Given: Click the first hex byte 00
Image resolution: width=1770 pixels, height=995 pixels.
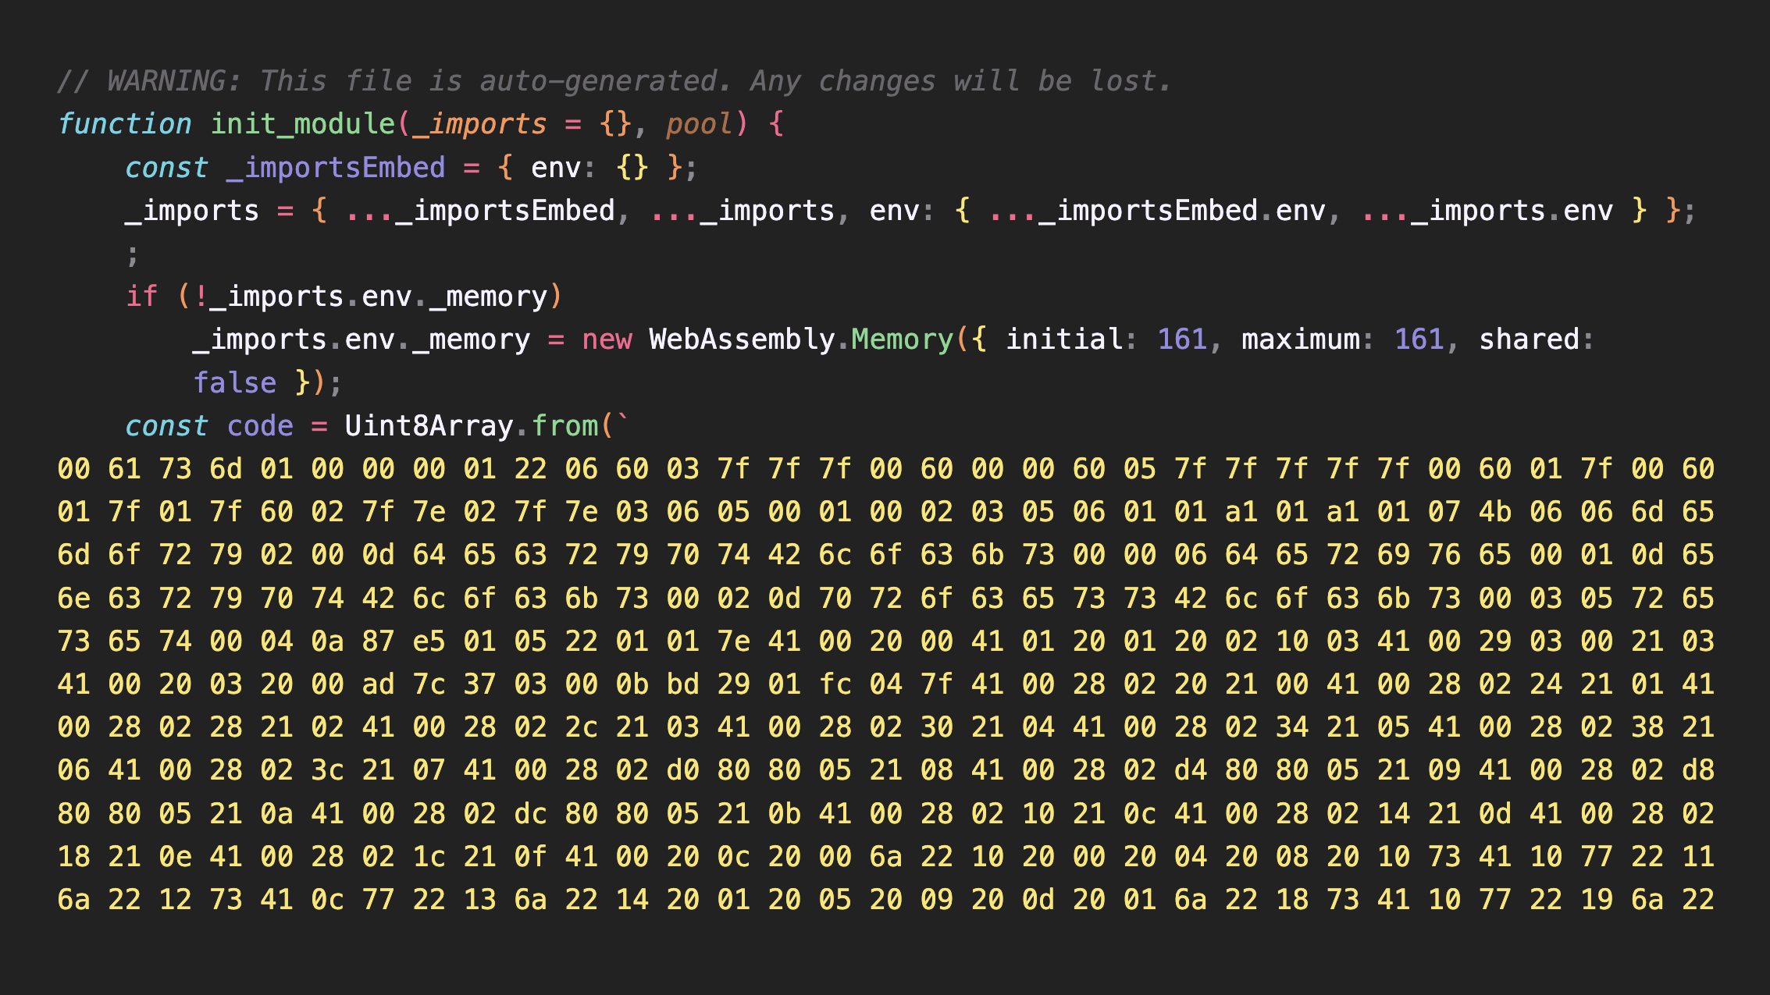Looking at the screenshot, I should point(73,469).
